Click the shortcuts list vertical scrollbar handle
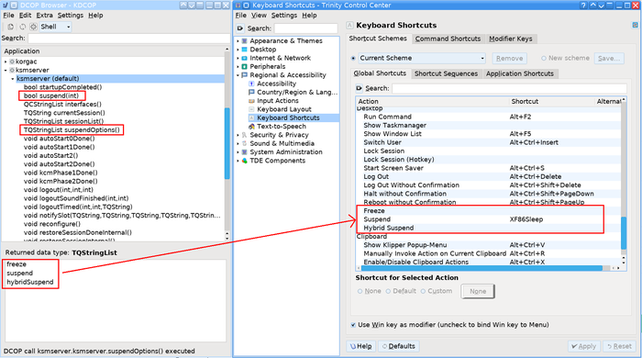Image resolution: width=642 pixels, height=358 pixels. [624, 232]
